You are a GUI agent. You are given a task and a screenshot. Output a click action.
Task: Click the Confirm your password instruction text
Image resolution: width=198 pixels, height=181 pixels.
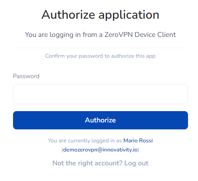coord(101,56)
